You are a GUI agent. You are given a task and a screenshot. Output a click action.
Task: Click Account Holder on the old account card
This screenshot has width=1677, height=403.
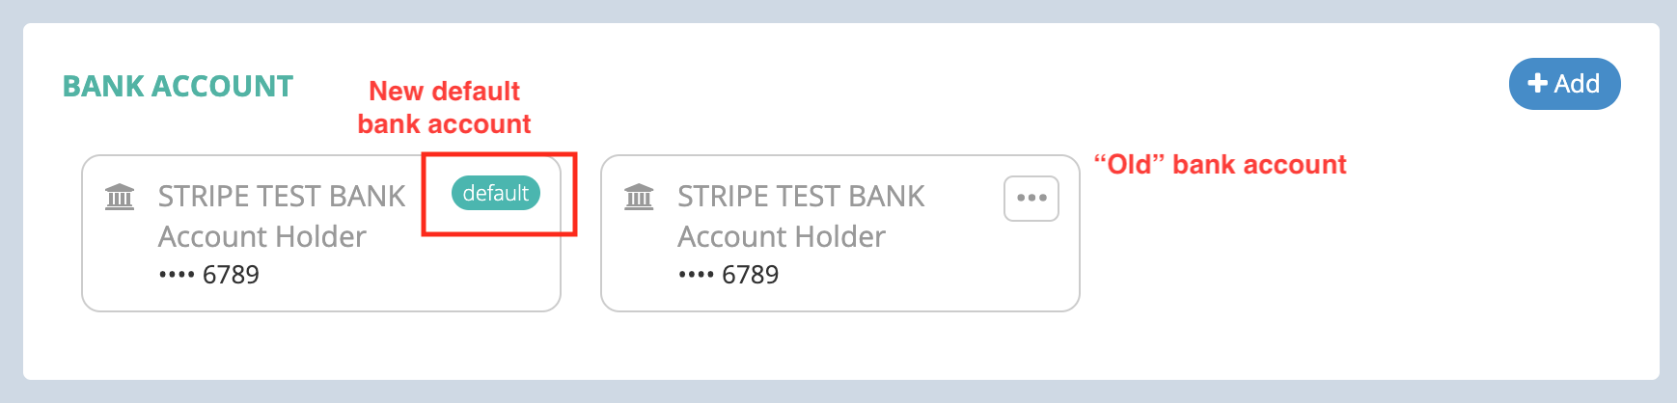[x=782, y=236]
